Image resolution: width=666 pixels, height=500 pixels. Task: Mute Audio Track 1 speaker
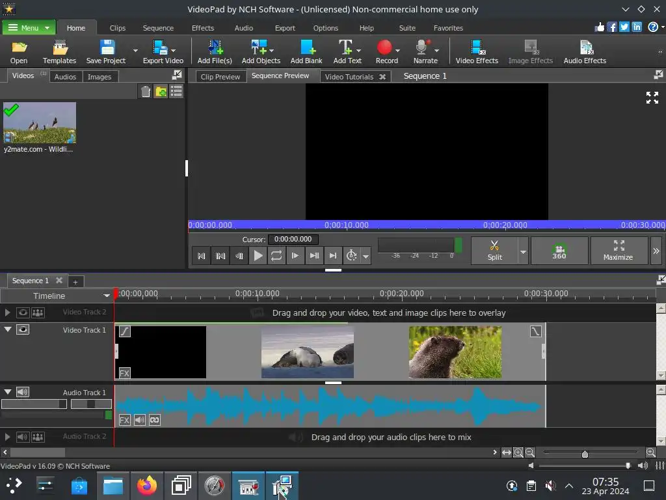pyautogui.click(x=23, y=391)
